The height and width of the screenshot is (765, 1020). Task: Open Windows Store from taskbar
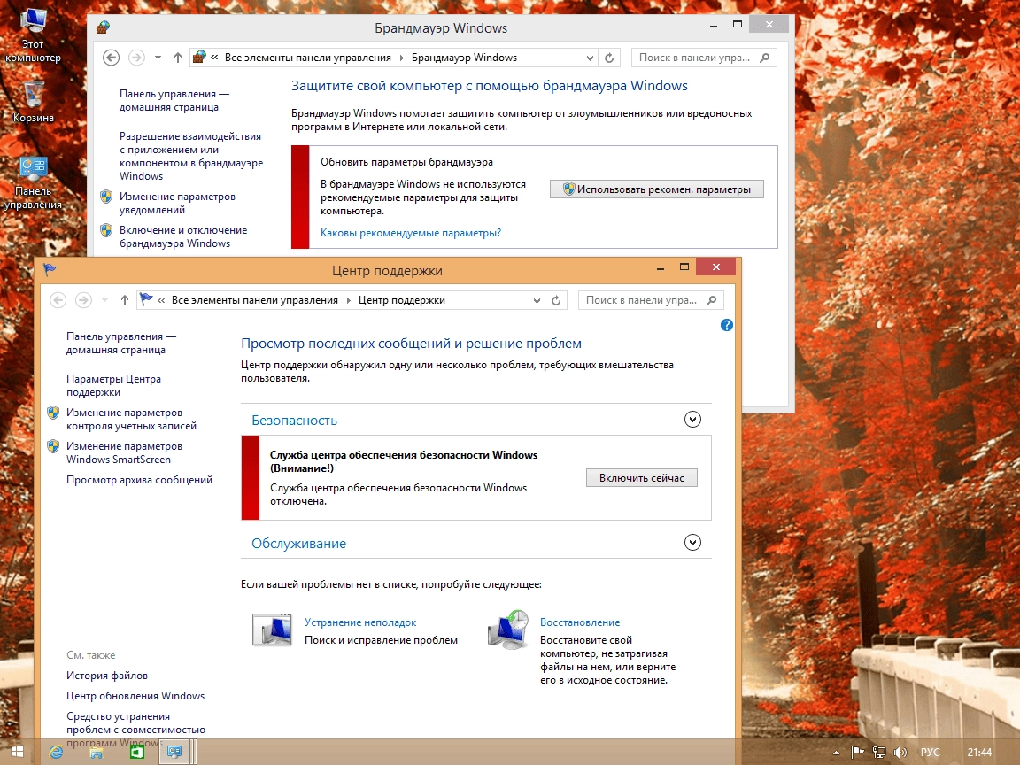[136, 752]
